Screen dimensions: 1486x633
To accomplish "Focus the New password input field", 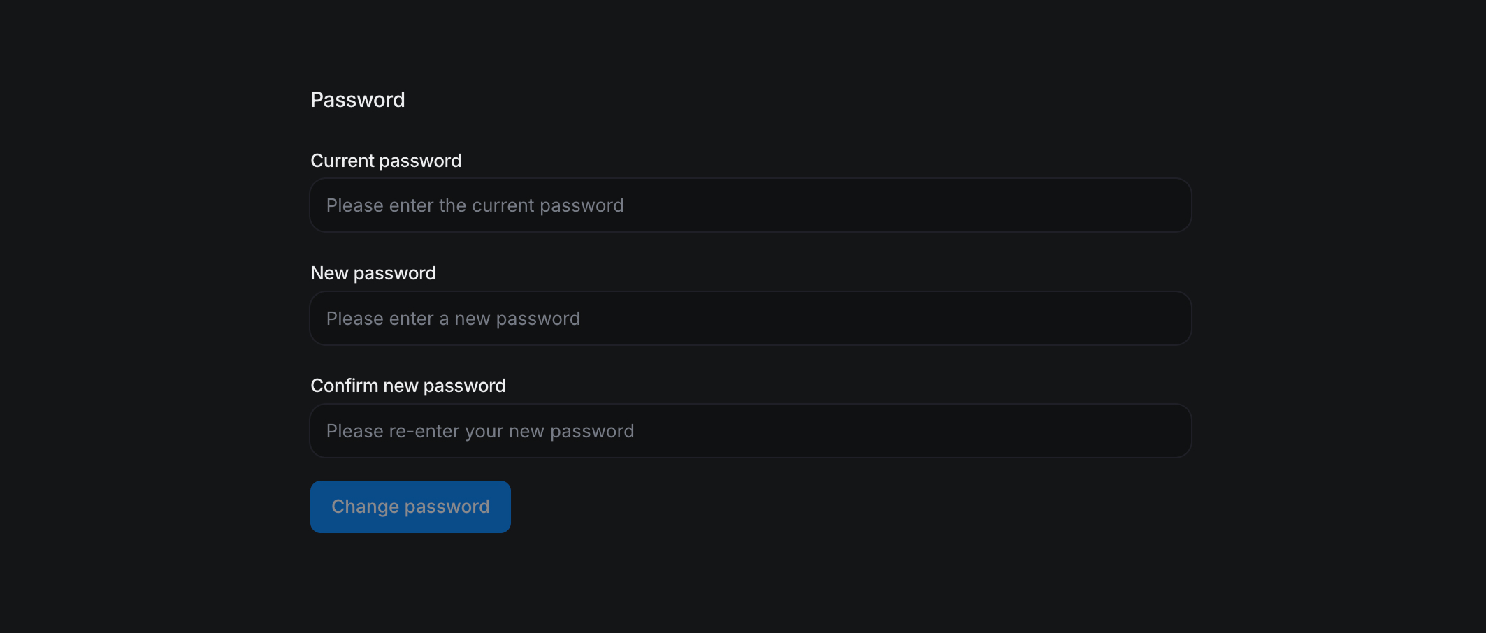I will [x=751, y=319].
